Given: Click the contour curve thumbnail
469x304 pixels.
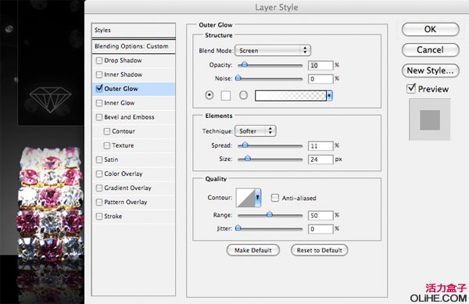Looking at the screenshot, I should 245,198.
